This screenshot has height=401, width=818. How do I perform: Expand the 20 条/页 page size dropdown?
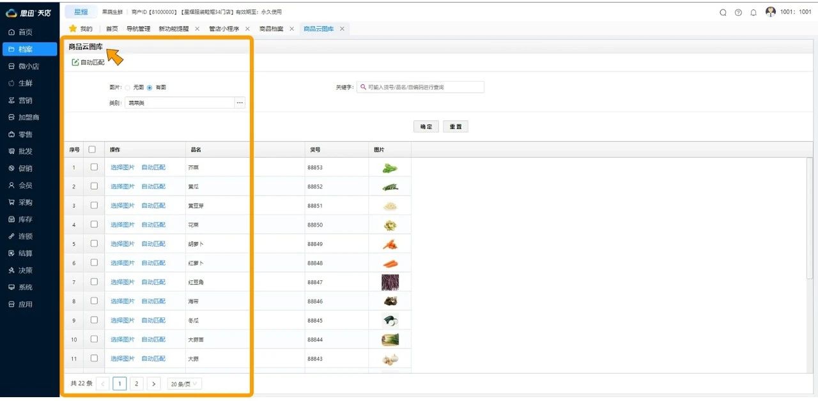coord(184,384)
